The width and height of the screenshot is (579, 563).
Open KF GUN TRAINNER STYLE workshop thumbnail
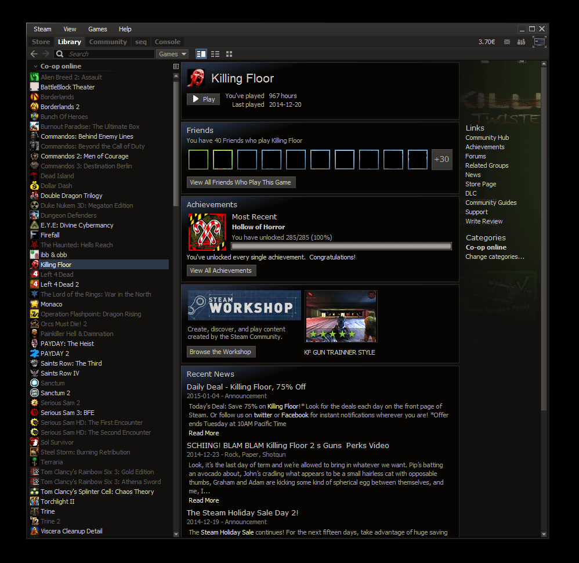341,317
